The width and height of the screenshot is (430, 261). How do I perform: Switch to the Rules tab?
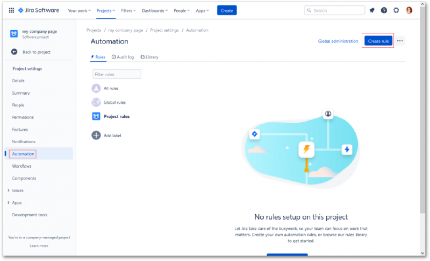coord(98,57)
